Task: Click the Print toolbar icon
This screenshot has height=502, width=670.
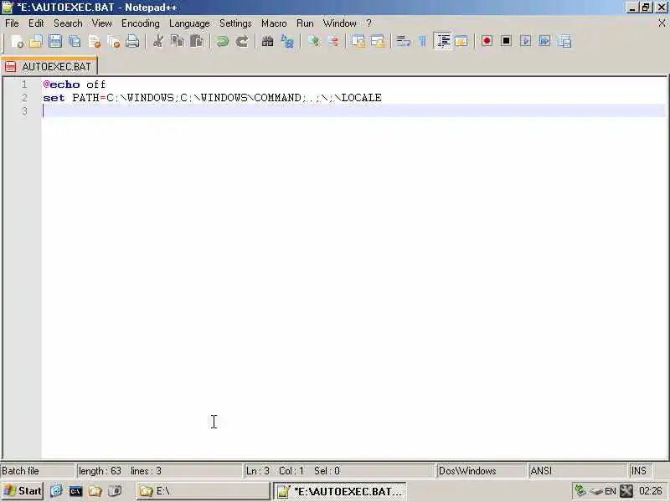Action: coord(132,41)
